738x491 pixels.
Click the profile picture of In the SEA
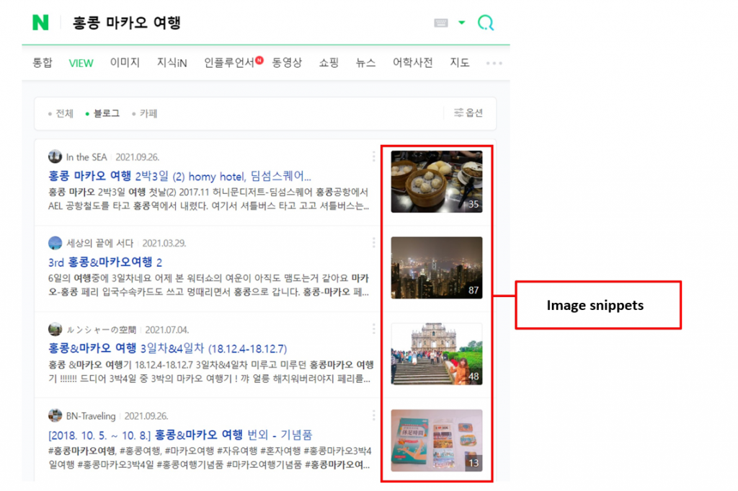pyautogui.click(x=55, y=156)
